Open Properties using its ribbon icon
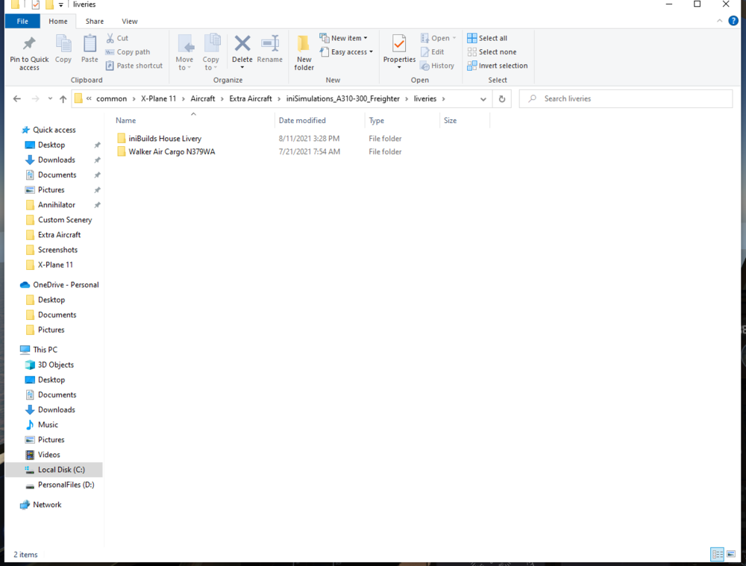The image size is (746, 566). pyautogui.click(x=398, y=50)
